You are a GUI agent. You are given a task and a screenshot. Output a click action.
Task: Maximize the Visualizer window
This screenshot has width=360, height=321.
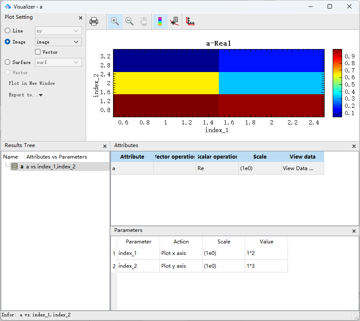pyautogui.click(x=329, y=6)
